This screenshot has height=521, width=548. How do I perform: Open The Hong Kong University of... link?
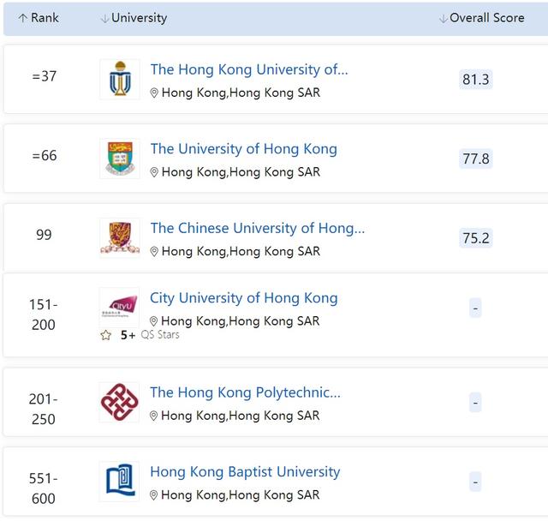[249, 69]
